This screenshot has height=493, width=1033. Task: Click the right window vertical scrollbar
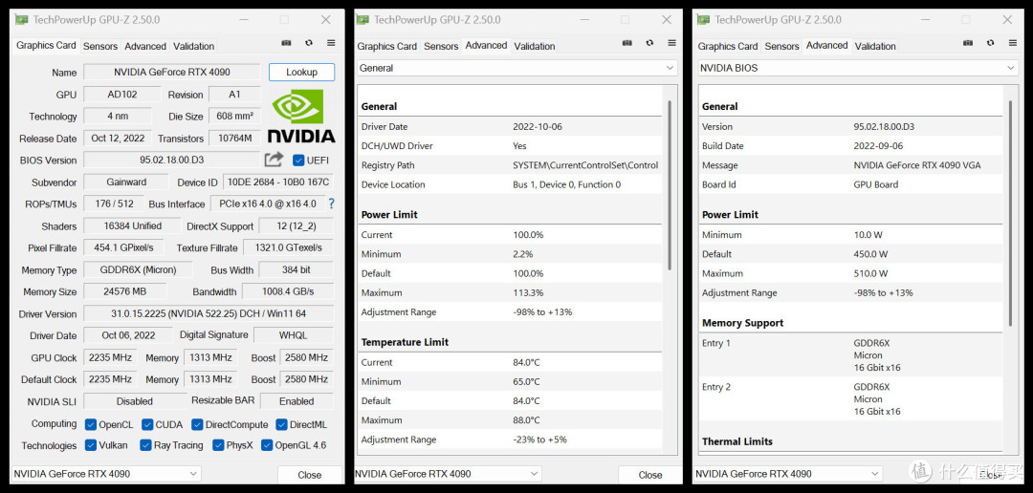pos(1011,213)
